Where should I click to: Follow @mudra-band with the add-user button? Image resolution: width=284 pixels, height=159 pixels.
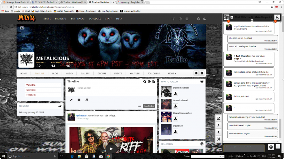(175, 106)
